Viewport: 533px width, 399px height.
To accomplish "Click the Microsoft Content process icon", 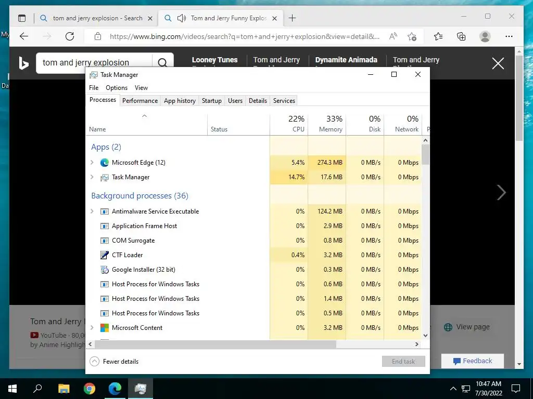I will pos(104,328).
